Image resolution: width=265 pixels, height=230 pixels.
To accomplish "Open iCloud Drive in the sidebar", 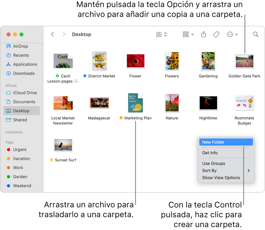I will (x=22, y=93).
